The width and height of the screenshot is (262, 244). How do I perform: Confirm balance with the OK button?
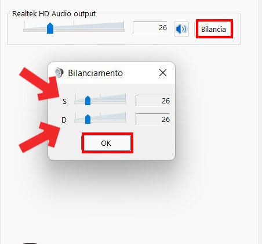coord(107,143)
